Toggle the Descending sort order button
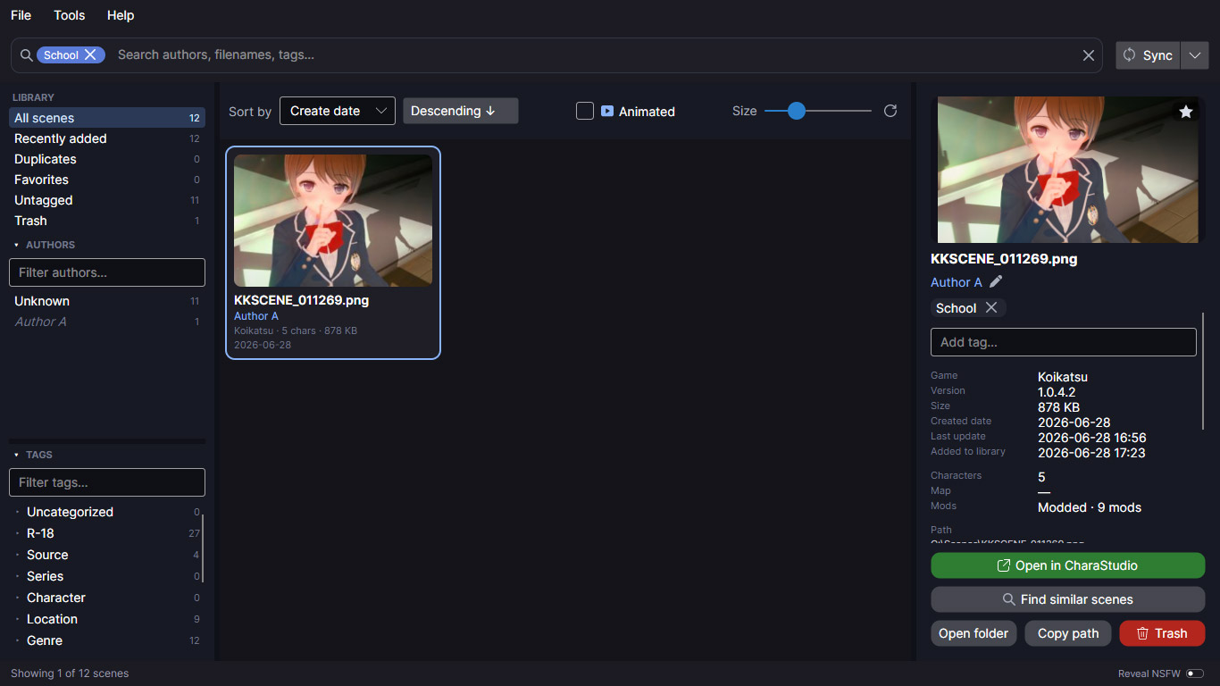Image resolution: width=1220 pixels, height=686 pixels. point(461,111)
